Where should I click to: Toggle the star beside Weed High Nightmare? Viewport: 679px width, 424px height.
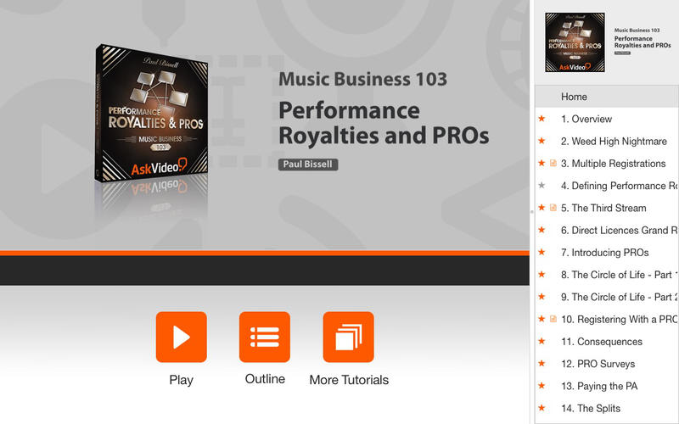(542, 141)
